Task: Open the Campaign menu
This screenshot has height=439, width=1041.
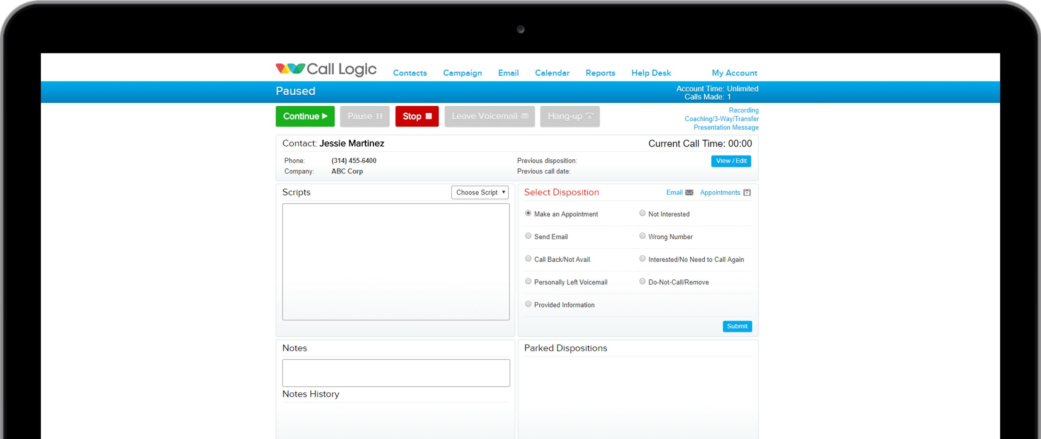Action: [x=462, y=73]
